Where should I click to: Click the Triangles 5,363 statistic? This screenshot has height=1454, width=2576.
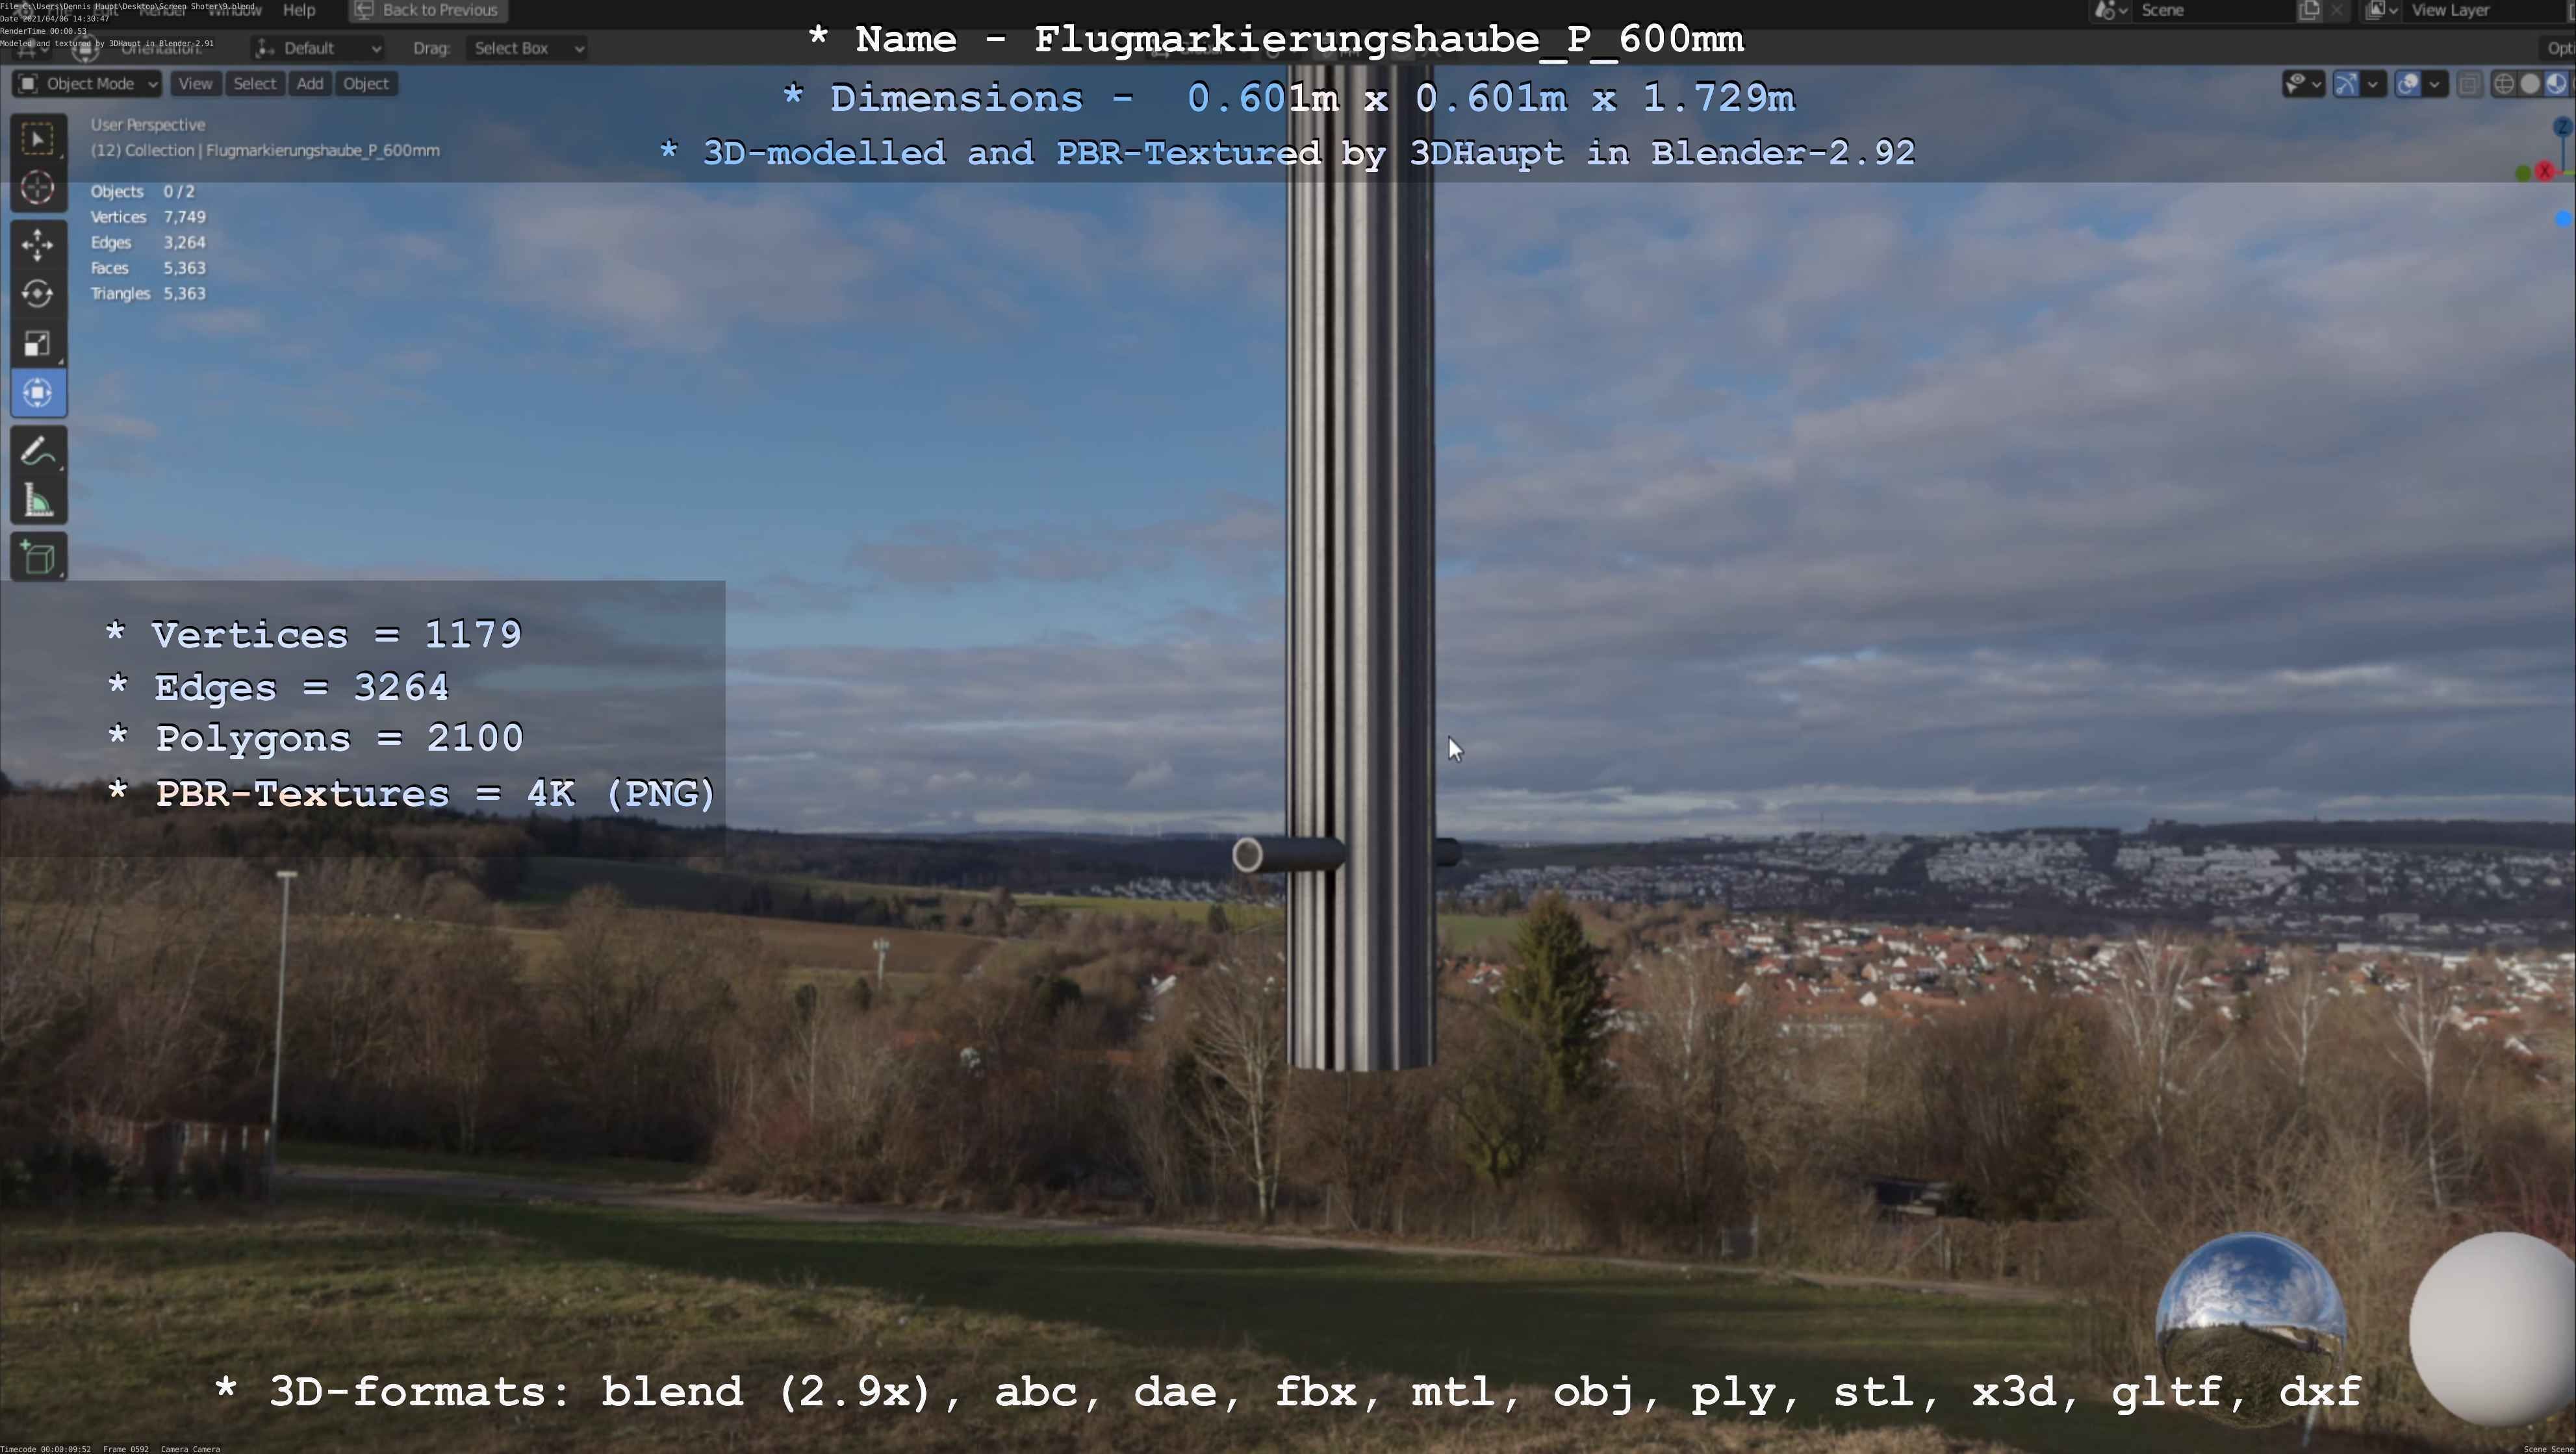[x=148, y=294]
